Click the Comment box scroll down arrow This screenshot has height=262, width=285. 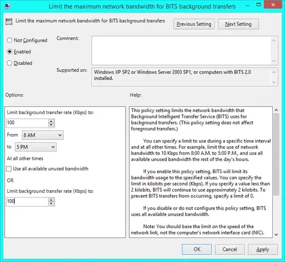coord(274,61)
